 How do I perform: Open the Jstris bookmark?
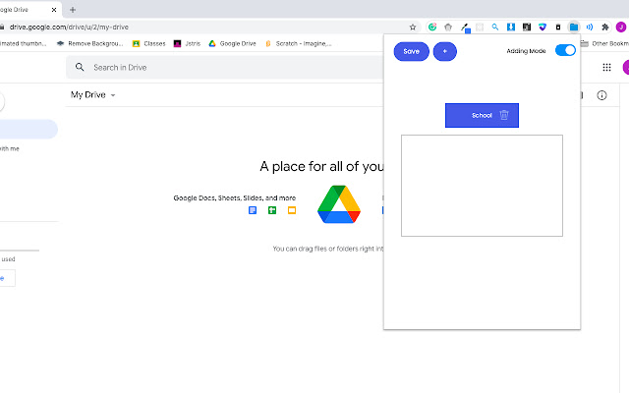pos(187,43)
